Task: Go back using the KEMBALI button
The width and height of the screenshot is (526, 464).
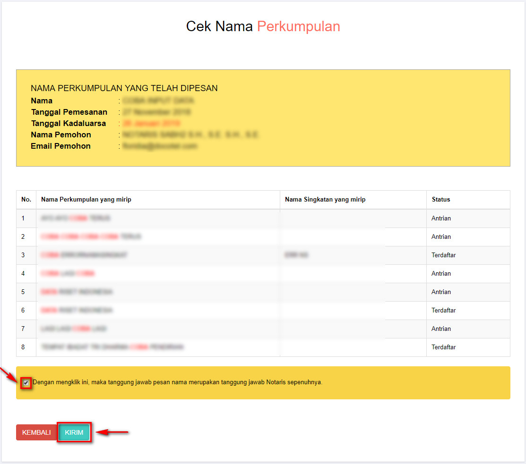Action: pyautogui.click(x=36, y=432)
